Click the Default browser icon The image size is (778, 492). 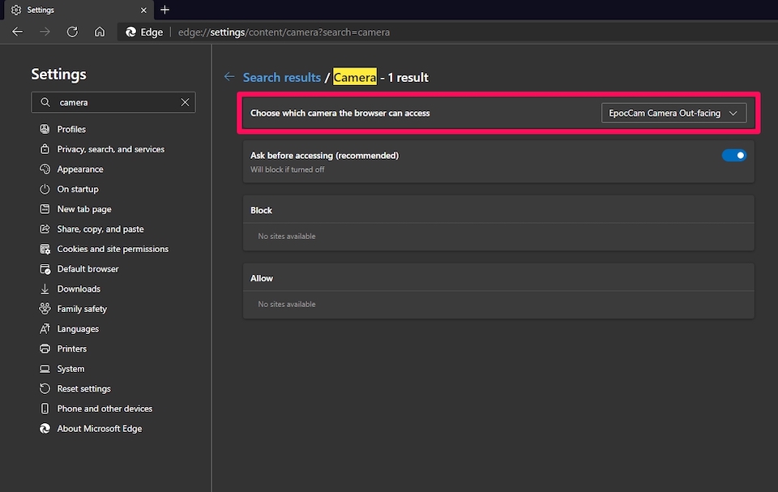pyautogui.click(x=45, y=269)
